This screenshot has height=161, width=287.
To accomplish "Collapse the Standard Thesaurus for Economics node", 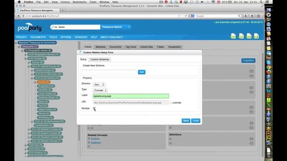I will point(16,43).
